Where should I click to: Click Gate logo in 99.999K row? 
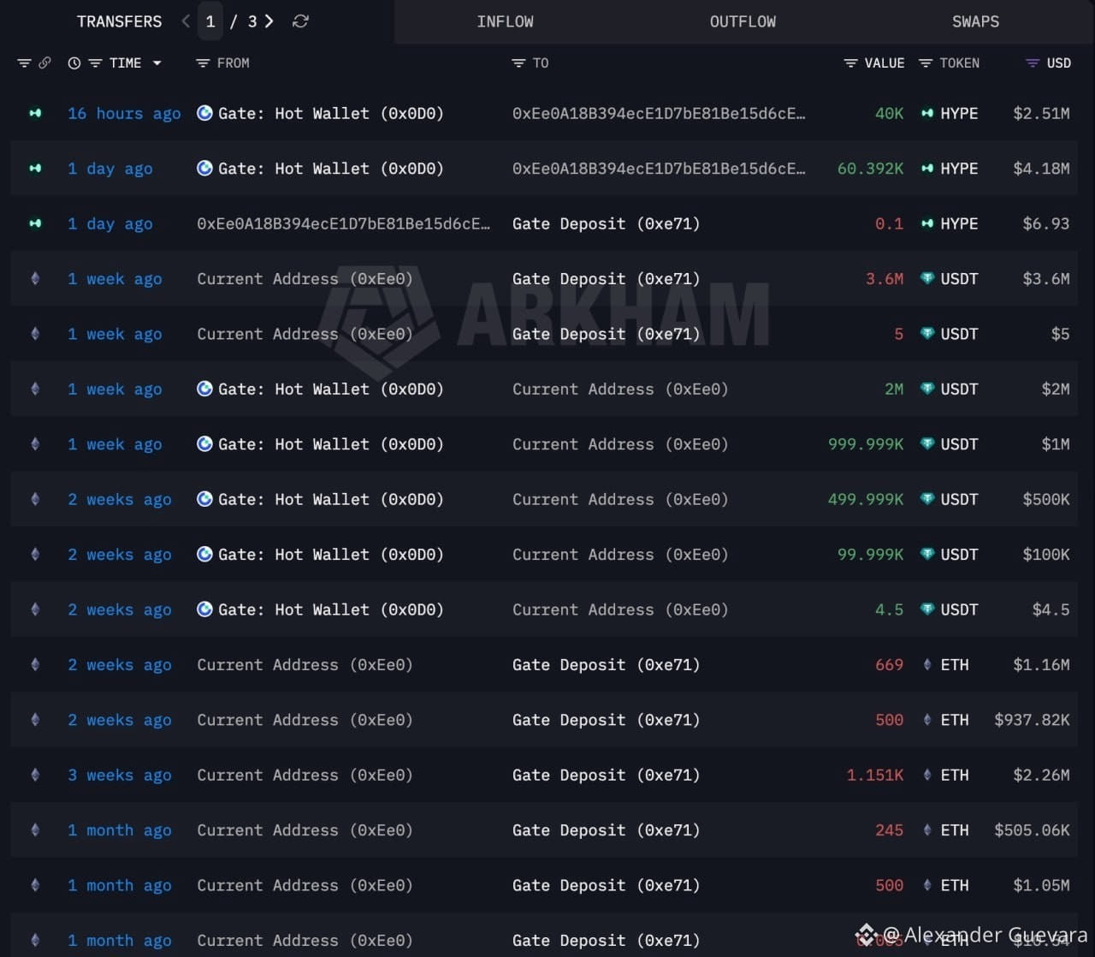204,554
